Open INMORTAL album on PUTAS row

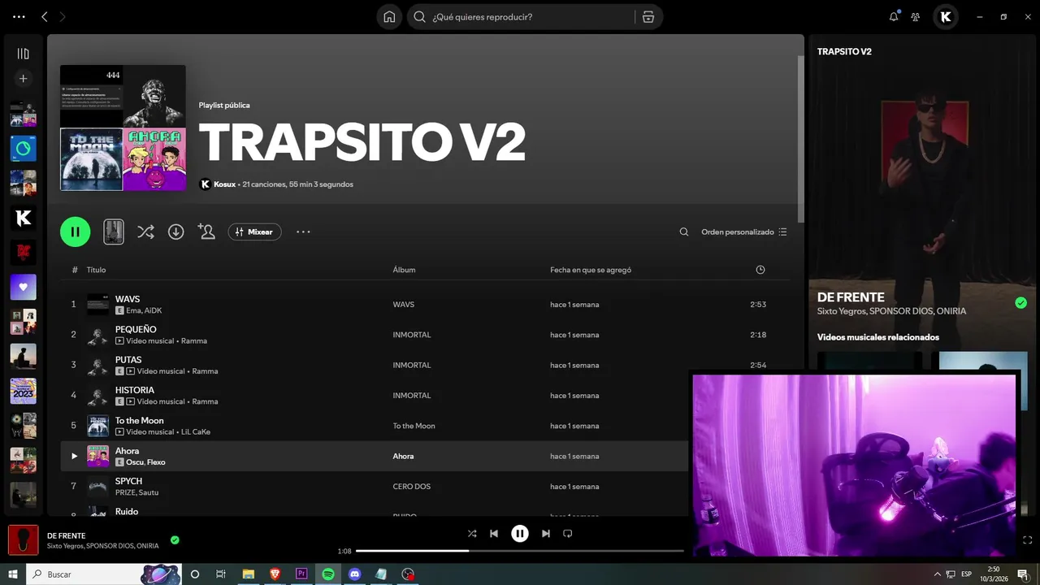click(x=412, y=365)
